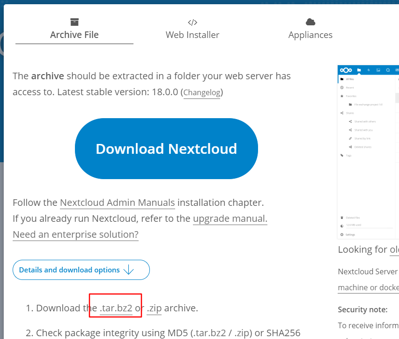
Task: Download the .zip archive link
Action: tap(154, 308)
